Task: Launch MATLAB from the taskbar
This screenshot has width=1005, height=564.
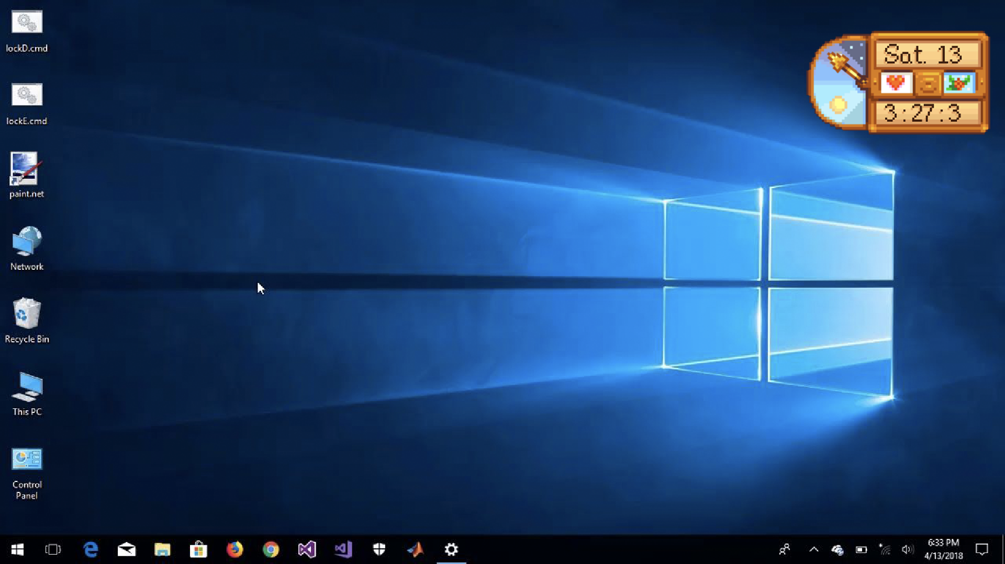Action: (415, 549)
